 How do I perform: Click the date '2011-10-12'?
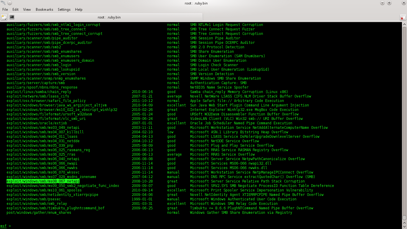142,101
